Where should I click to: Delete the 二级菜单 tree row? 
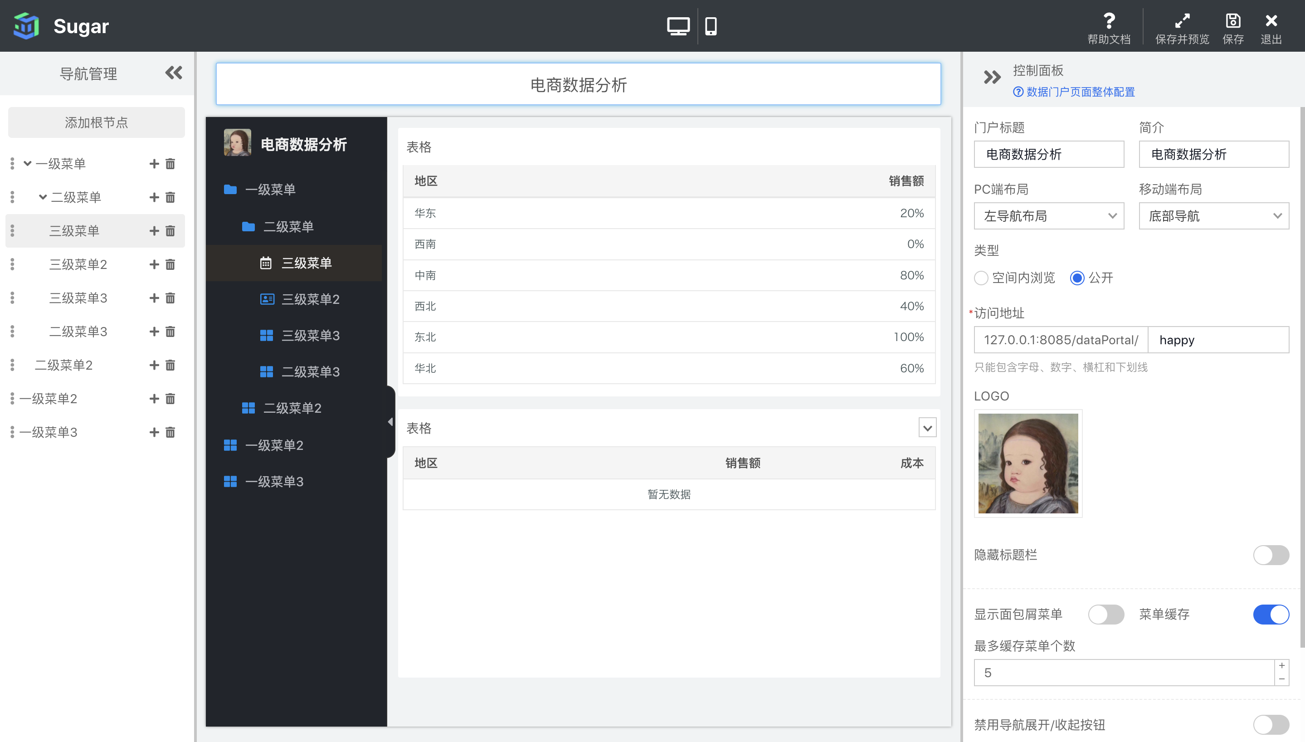(170, 197)
